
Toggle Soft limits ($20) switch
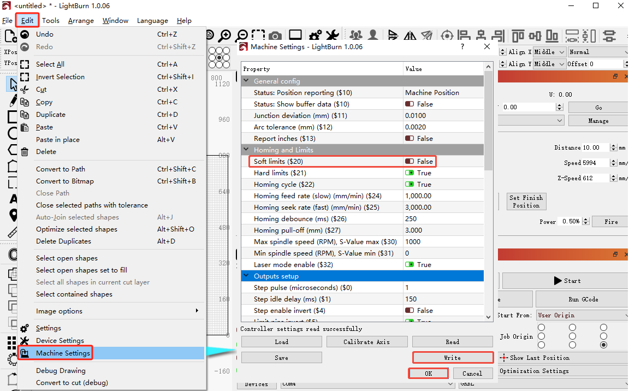tap(410, 161)
